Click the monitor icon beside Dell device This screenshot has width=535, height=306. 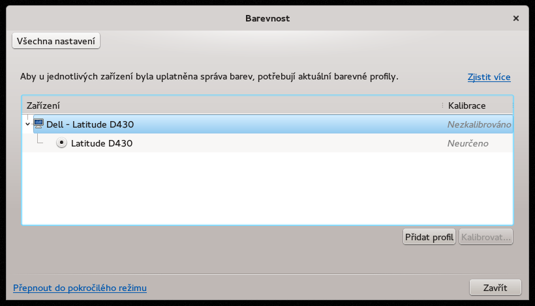pos(38,124)
